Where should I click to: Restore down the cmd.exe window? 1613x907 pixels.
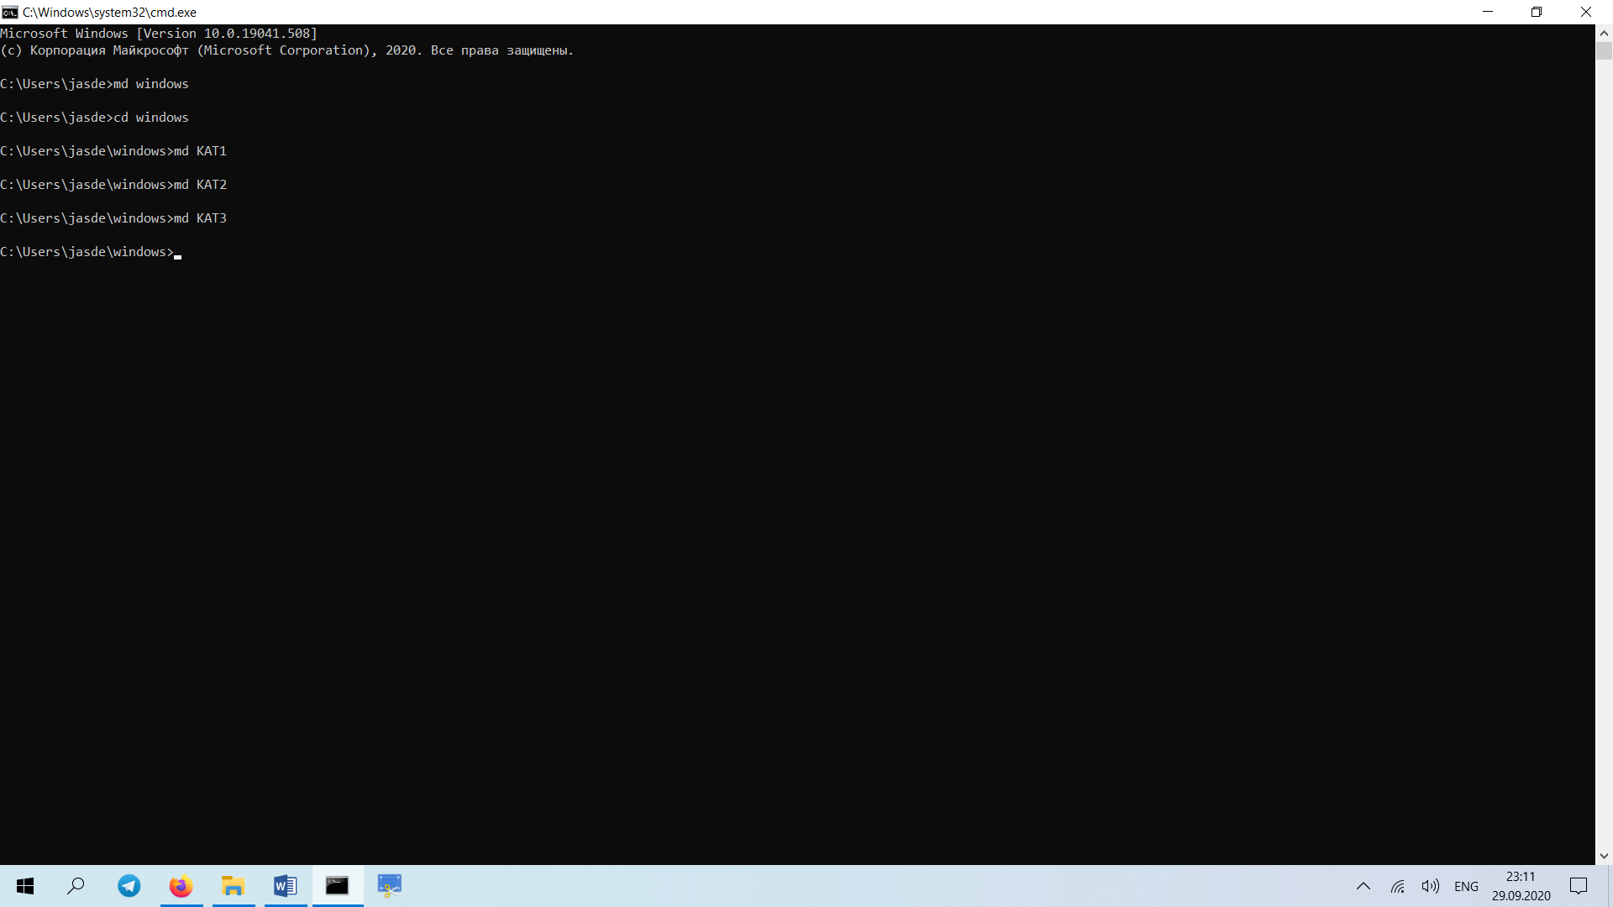point(1537,12)
